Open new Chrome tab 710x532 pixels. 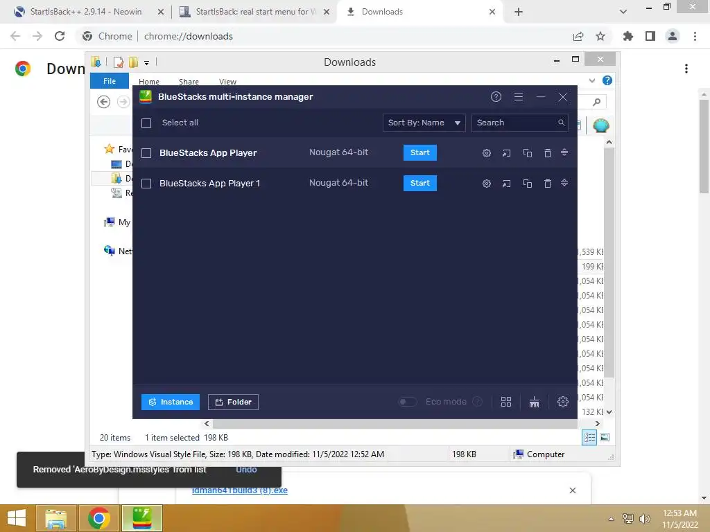coord(519,12)
